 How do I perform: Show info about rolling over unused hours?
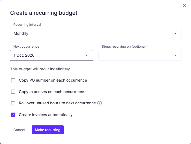[100, 103]
